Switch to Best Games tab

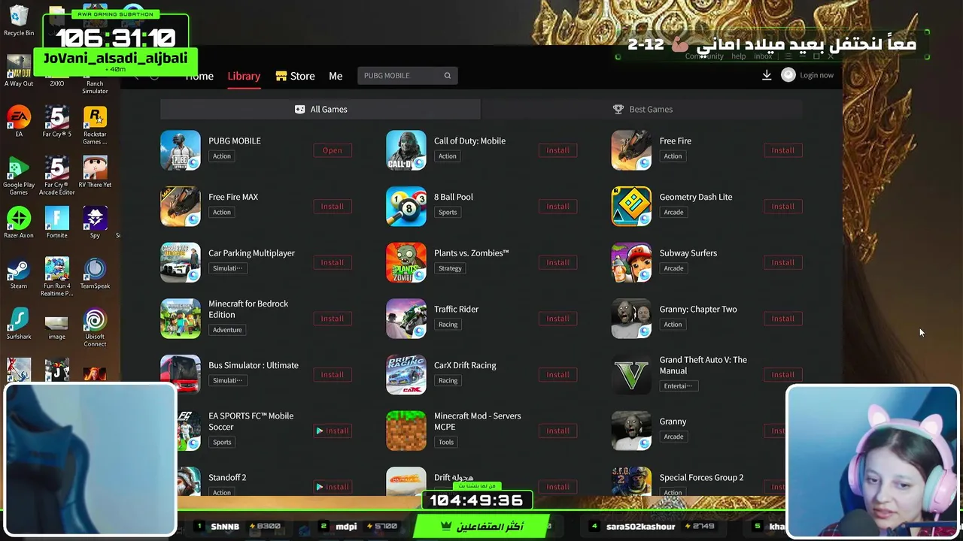643,109
